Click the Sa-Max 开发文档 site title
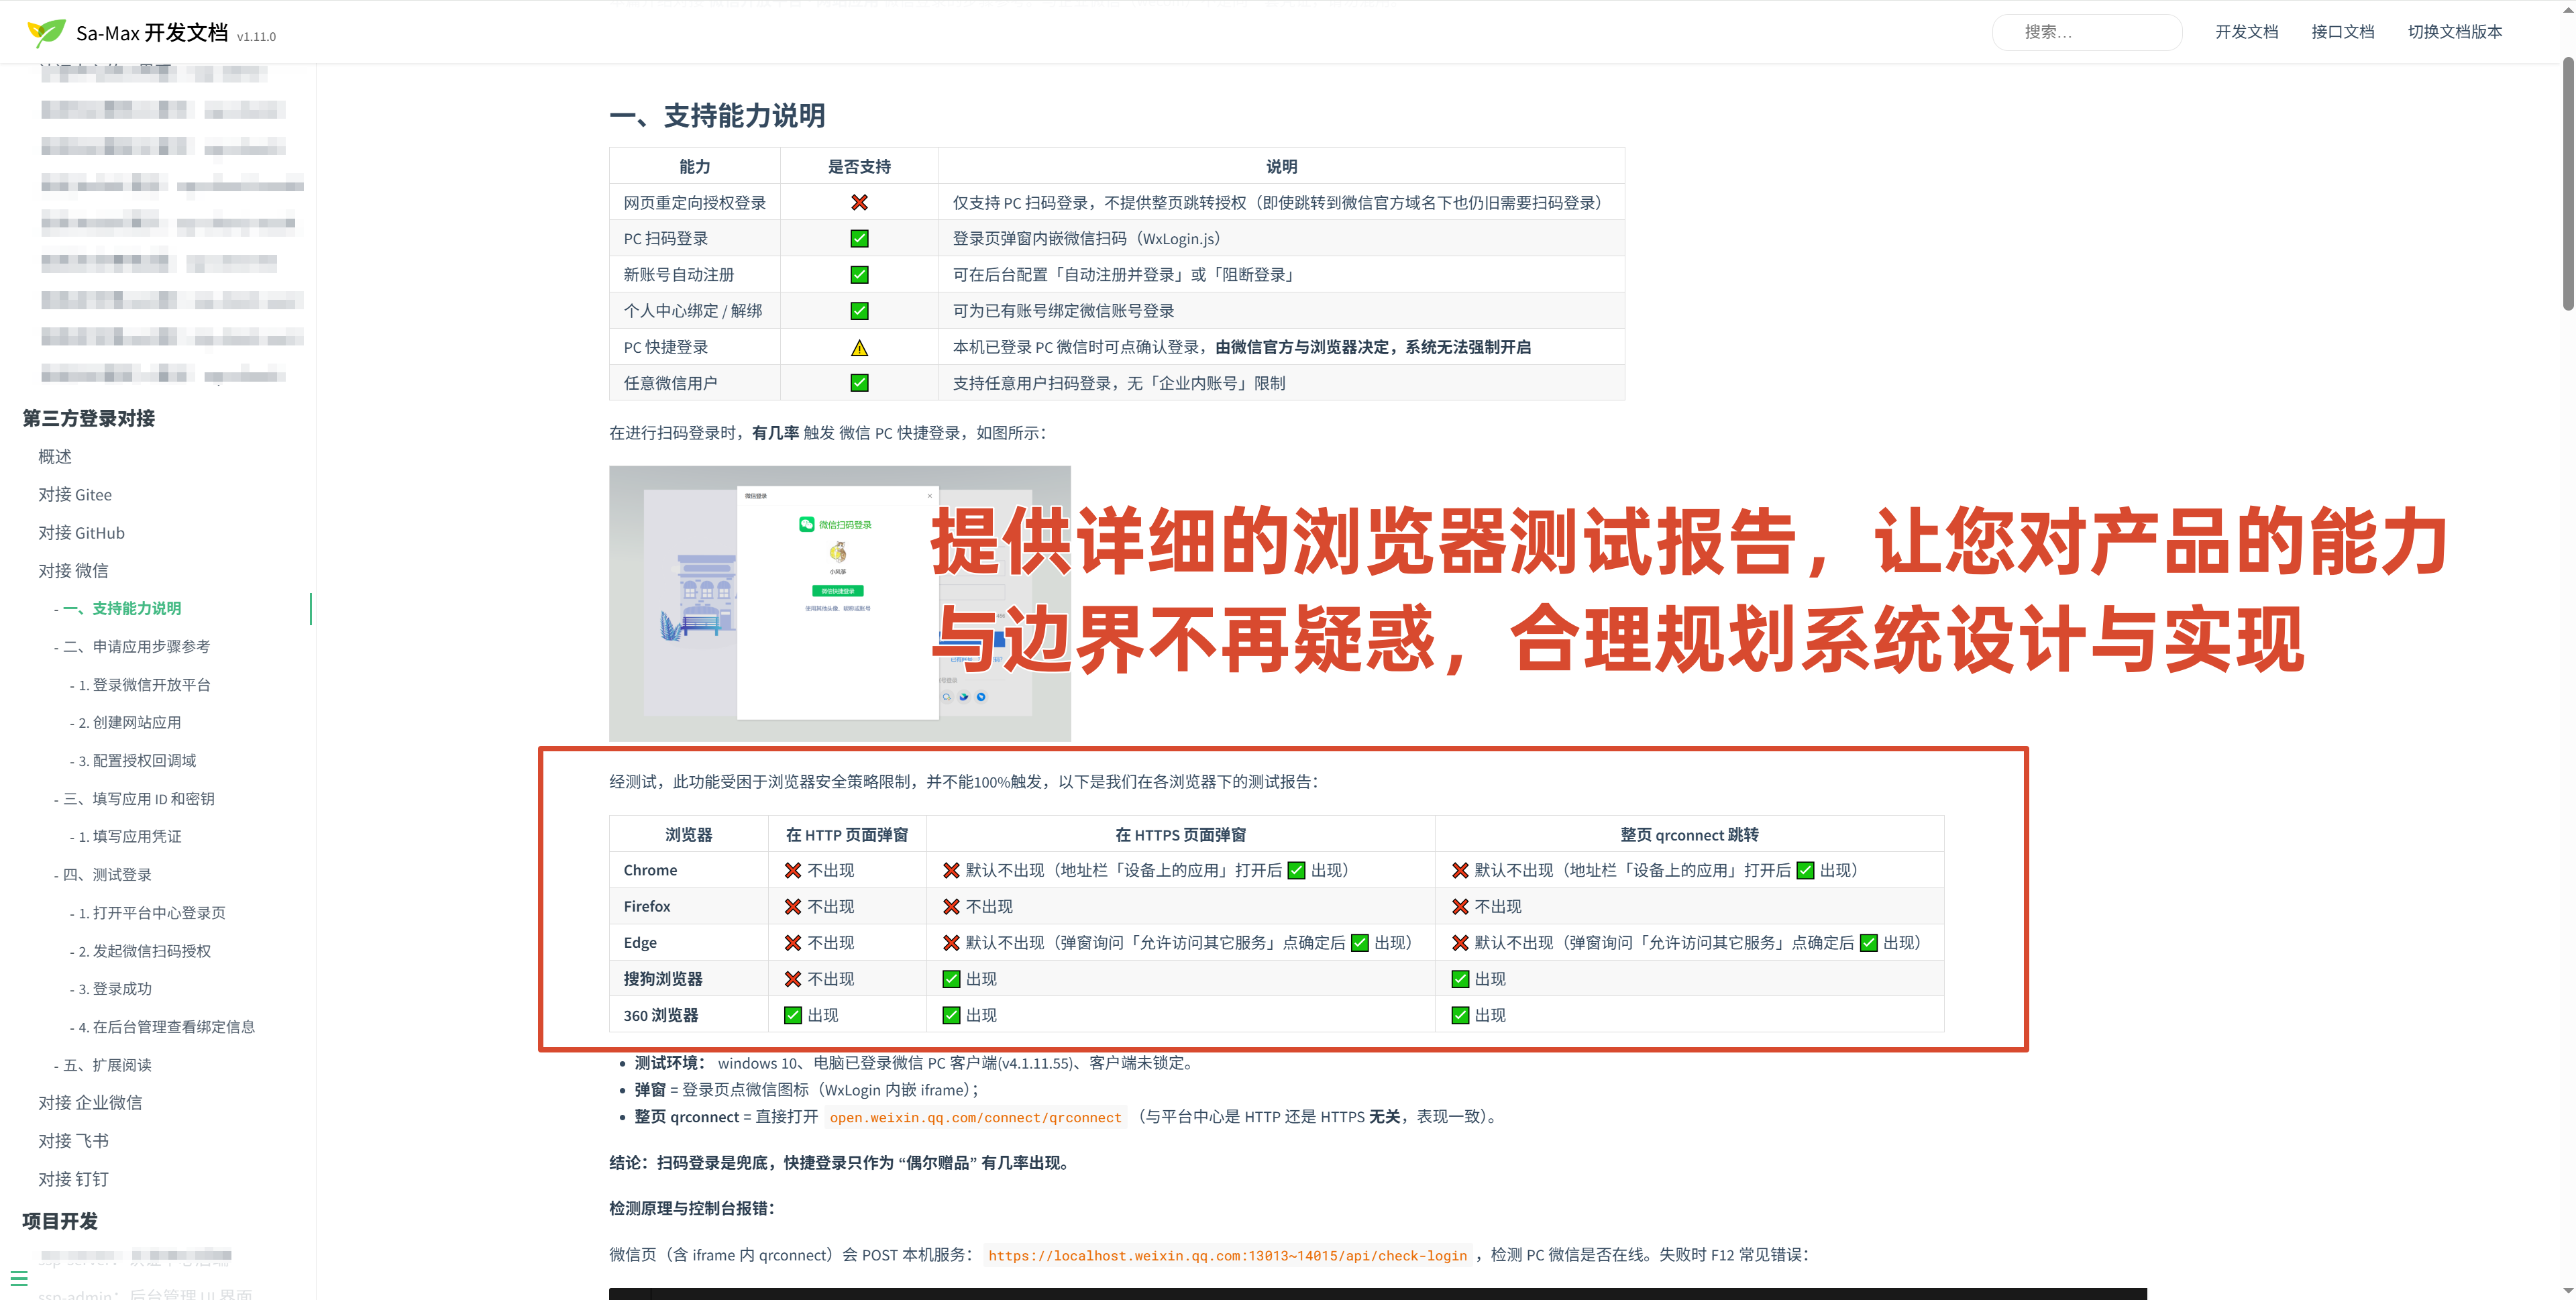2576x1300 pixels. click(x=151, y=33)
